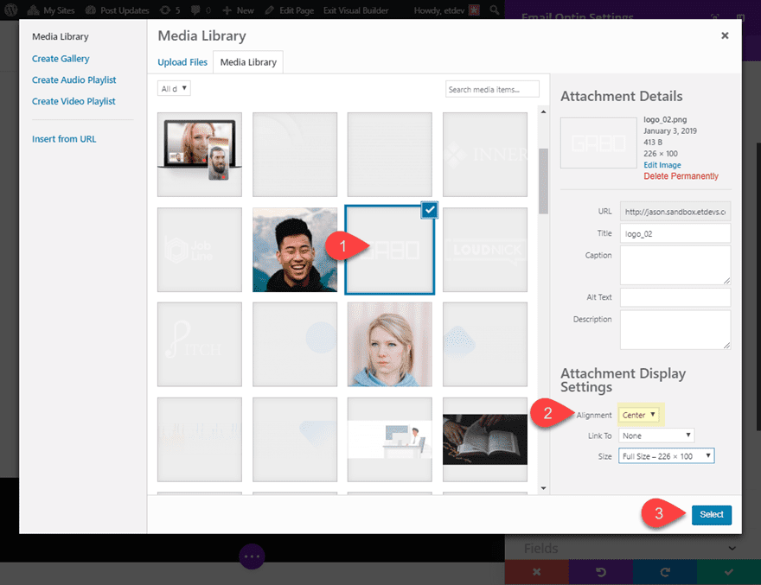Screen dimensions: 761x585
Task: Click the WordPress logo in the admin bar
Action: pos(10,10)
